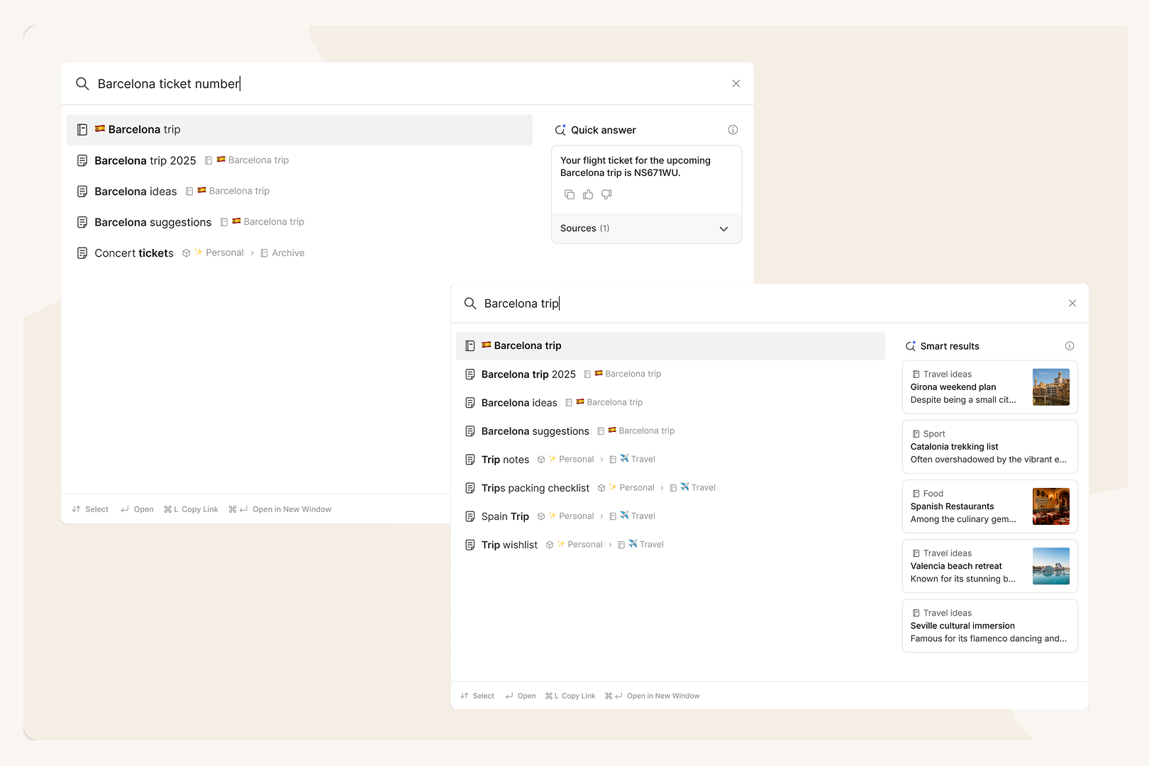
Task: Open Catalonia trekking list card
Action: point(989,447)
